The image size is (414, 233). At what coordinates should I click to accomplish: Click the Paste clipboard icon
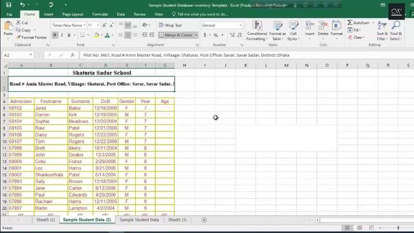pos(8,27)
